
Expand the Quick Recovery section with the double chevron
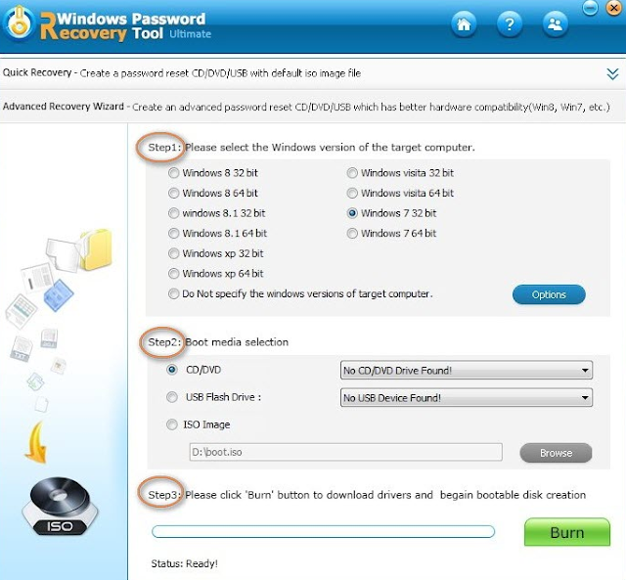612,74
